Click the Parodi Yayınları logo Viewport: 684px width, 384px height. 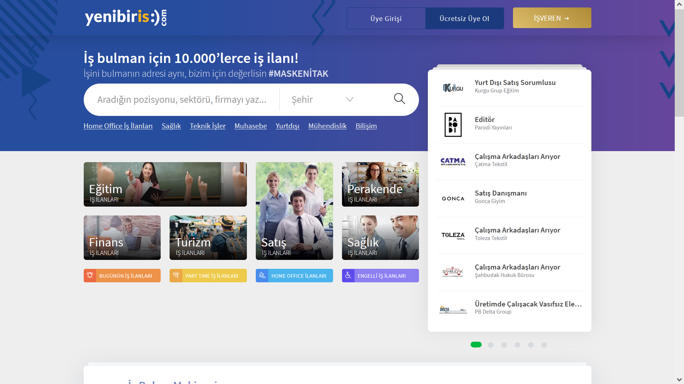(x=453, y=125)
